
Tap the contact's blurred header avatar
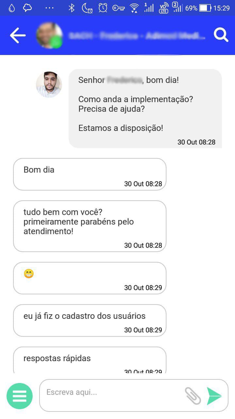click(x=49, y=35)
